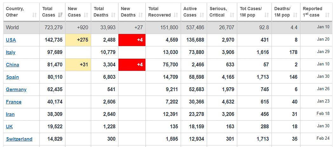Screen dimensions: 336x147
Task: Click World total recovered 151,800
Action: [x=169, y=27]
